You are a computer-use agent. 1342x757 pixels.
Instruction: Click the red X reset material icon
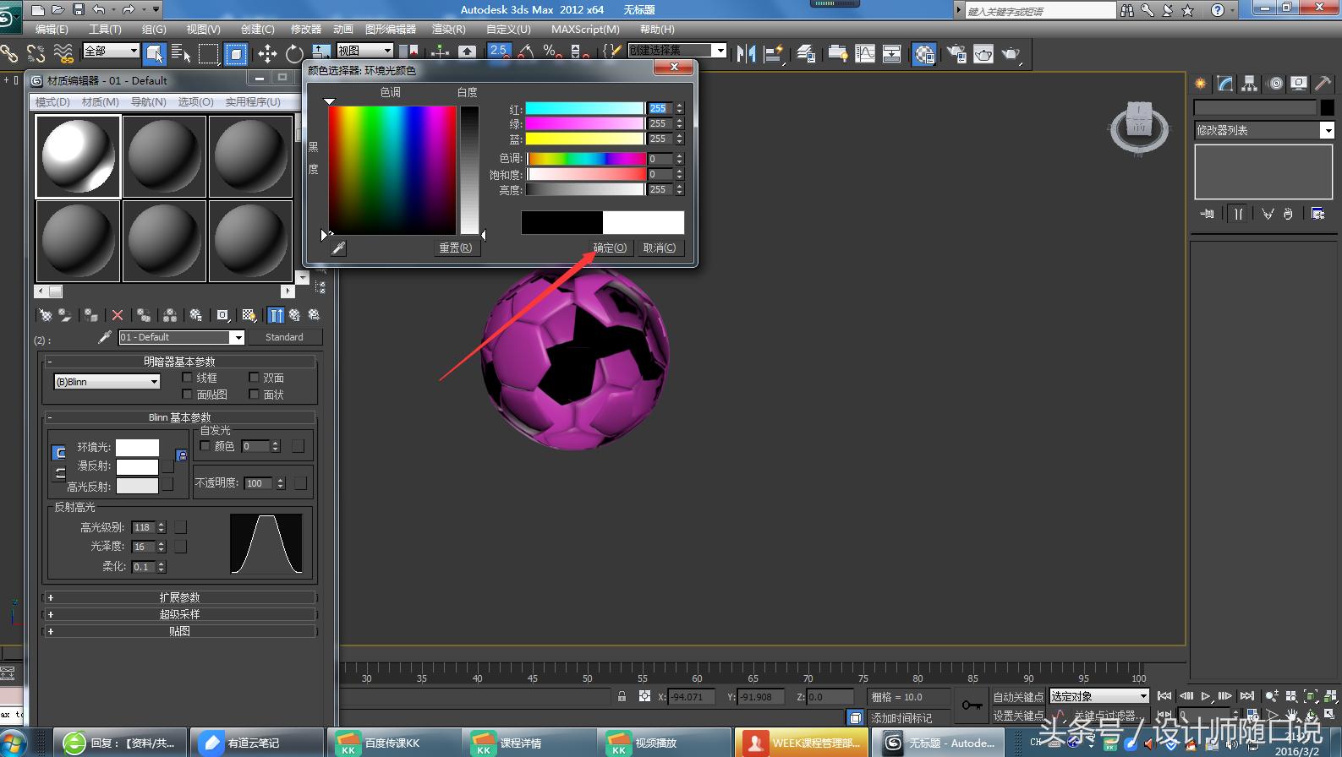click(x=118, y=315)
